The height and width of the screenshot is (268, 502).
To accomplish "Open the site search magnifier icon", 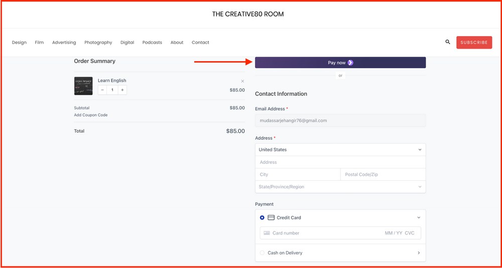I will (x=448, y=42).
